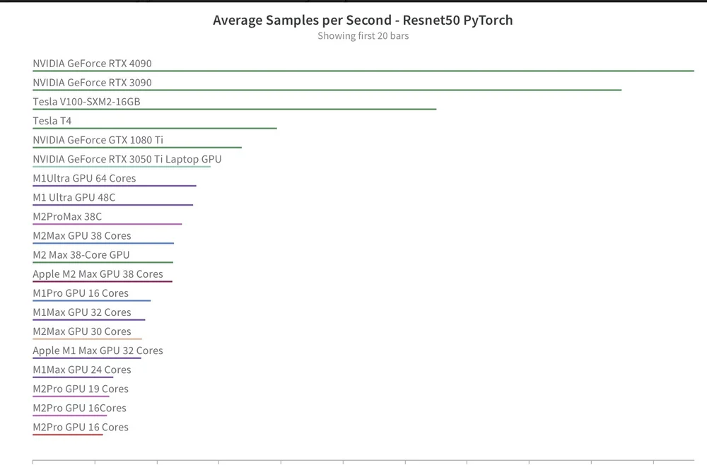This screenshot has width=707, height=465.
Task: Select the M2Max GPU 30 Cores label
Action: point(81,331)
